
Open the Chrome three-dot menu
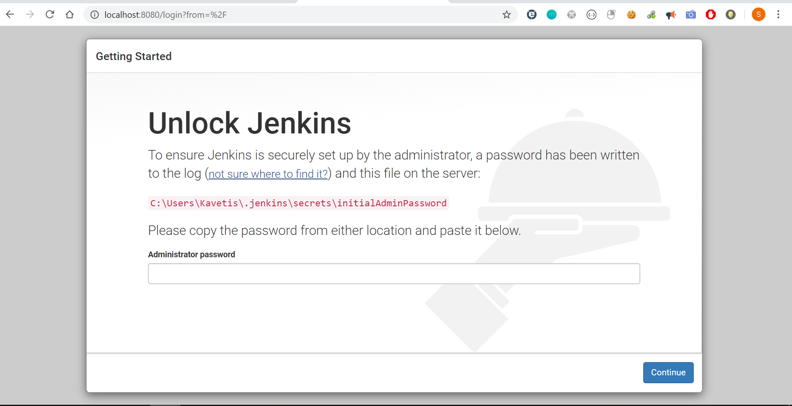778,15
